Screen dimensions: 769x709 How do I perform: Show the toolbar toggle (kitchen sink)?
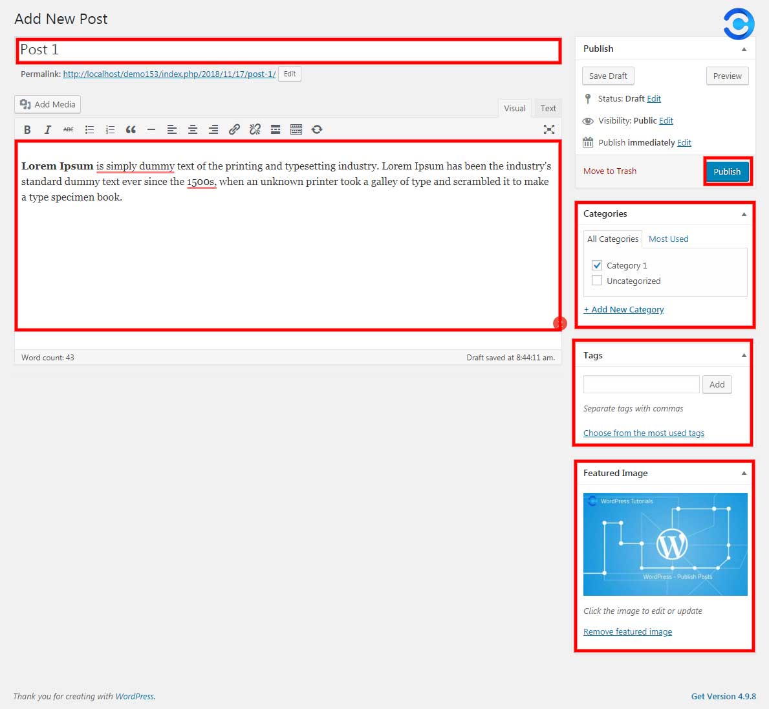(296, 129)
